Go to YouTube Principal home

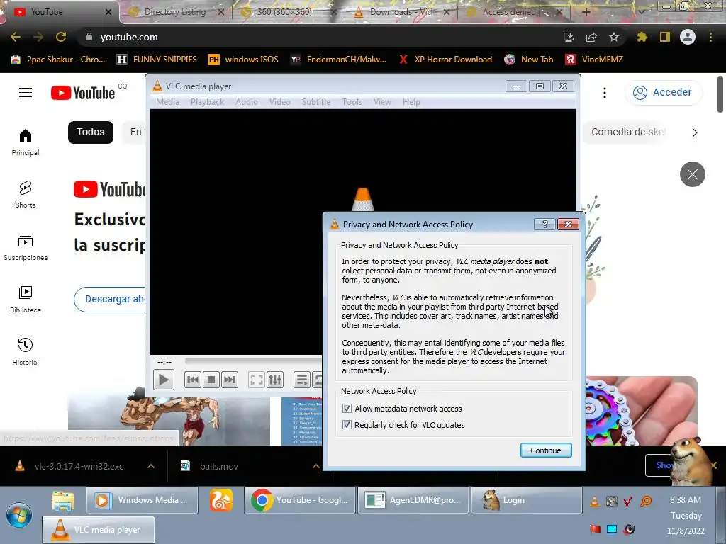click(26, 142)
